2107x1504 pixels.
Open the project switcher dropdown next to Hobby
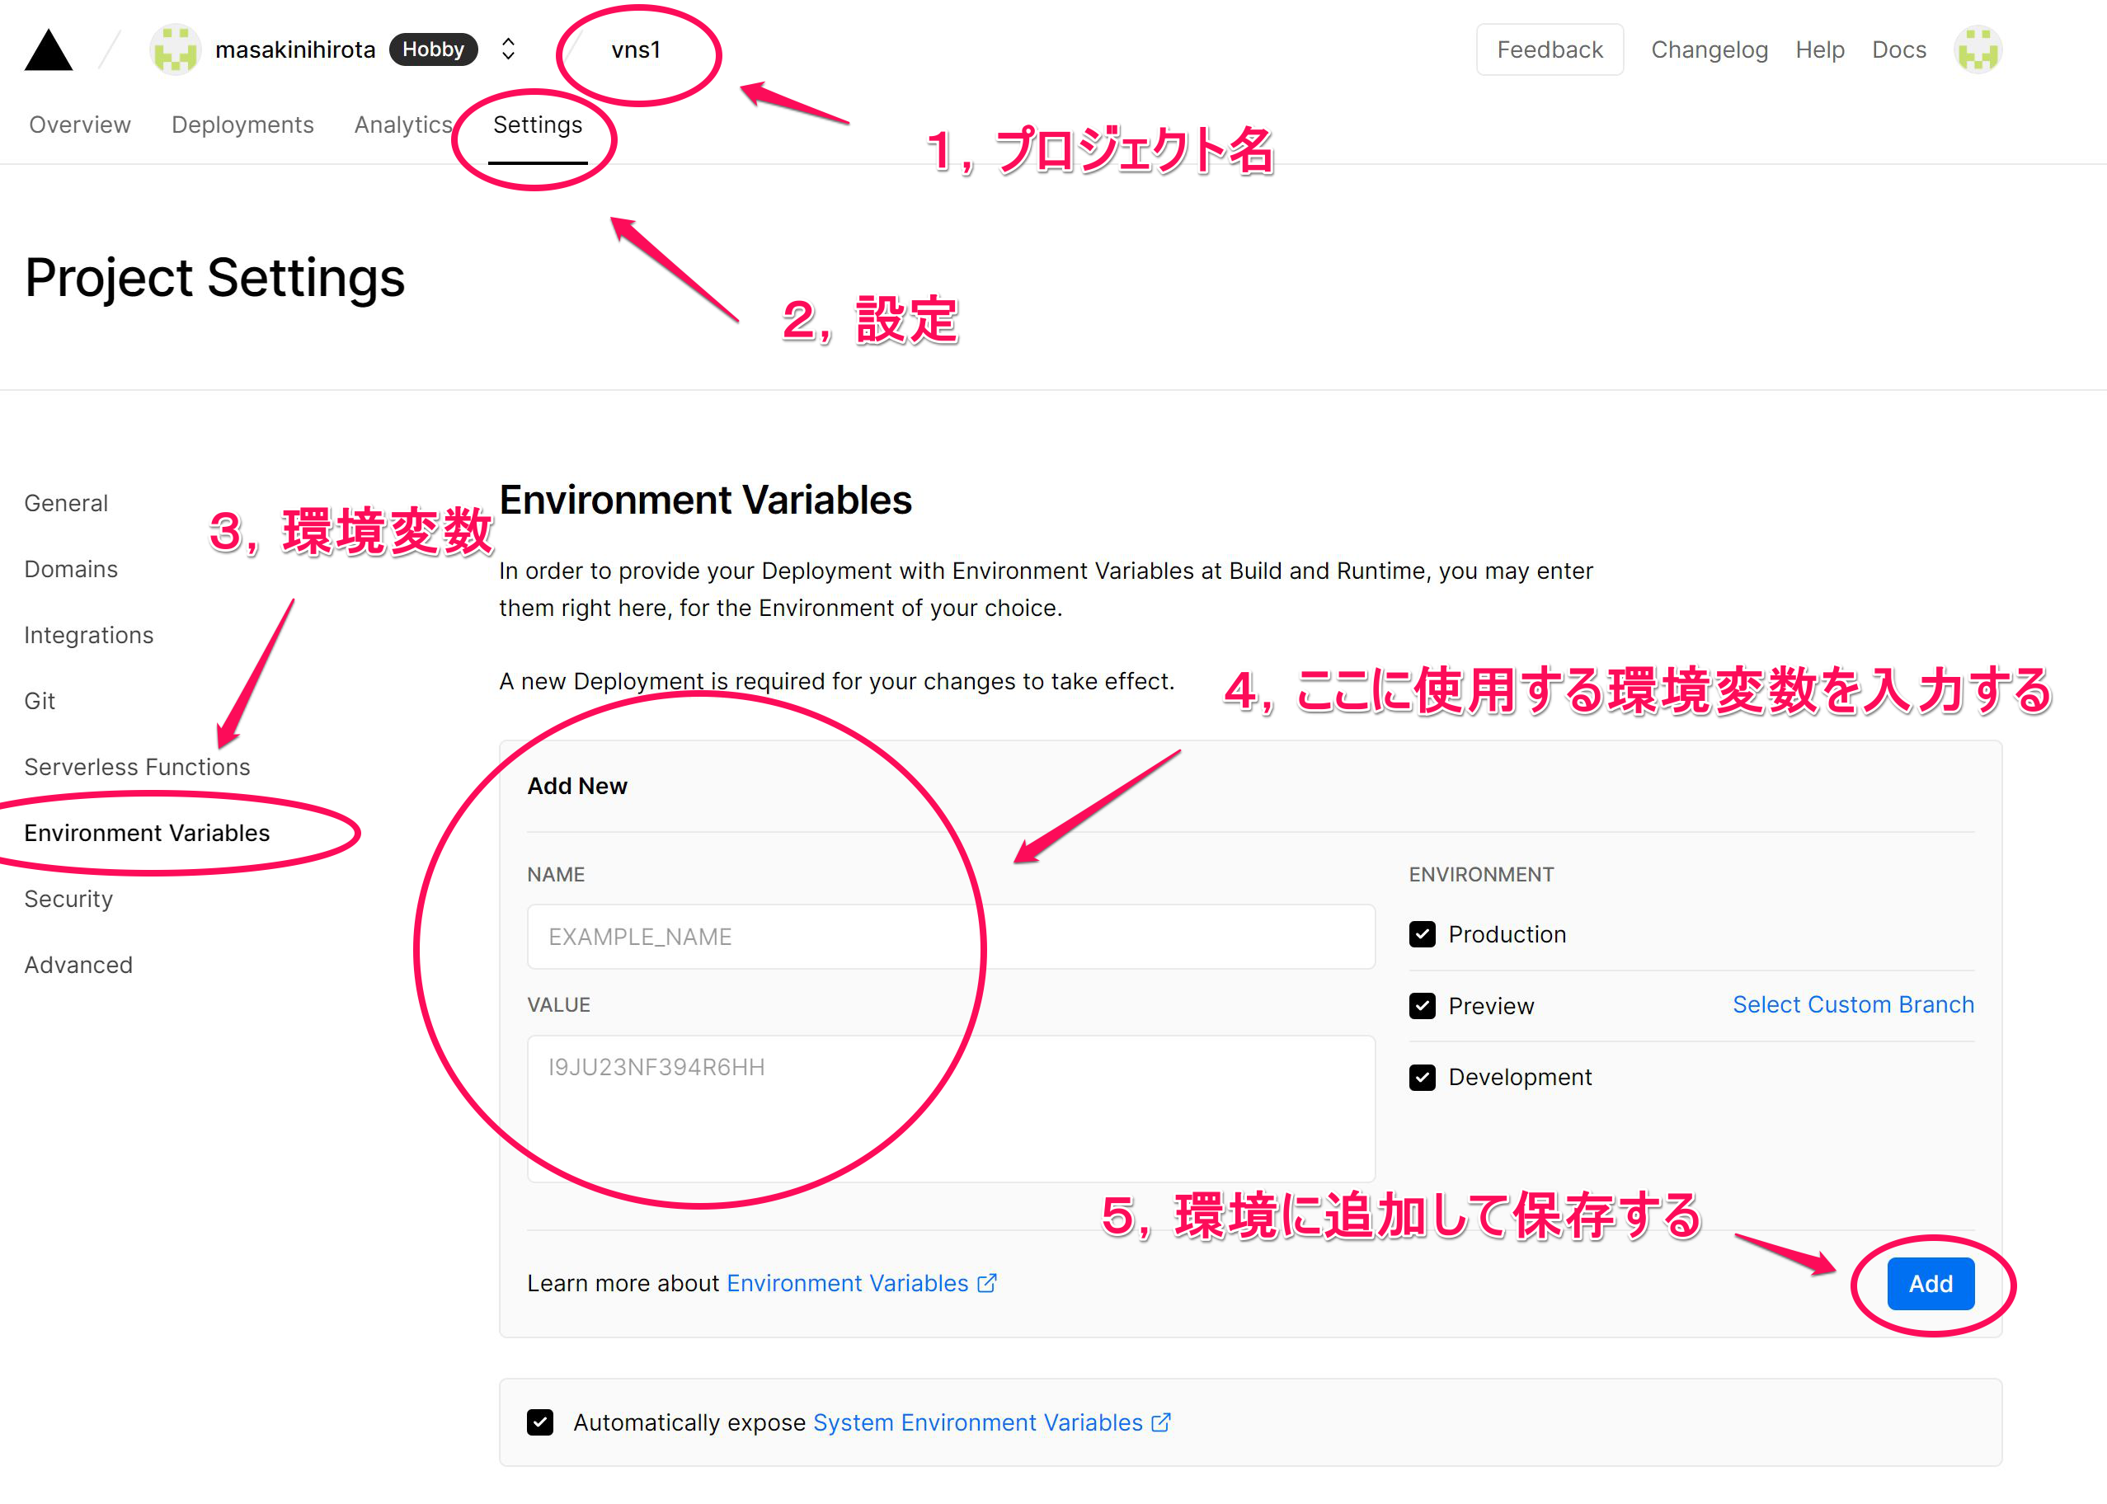[507, 49]
